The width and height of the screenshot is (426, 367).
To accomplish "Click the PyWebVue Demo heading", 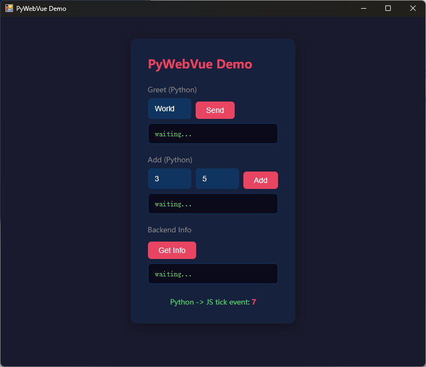I will pyautogui.click(x=200, y=65).
